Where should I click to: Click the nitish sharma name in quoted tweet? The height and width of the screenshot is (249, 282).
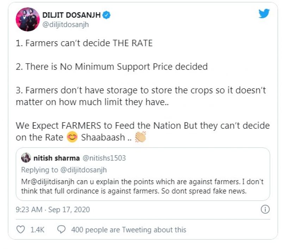click(x=56, y=158)
